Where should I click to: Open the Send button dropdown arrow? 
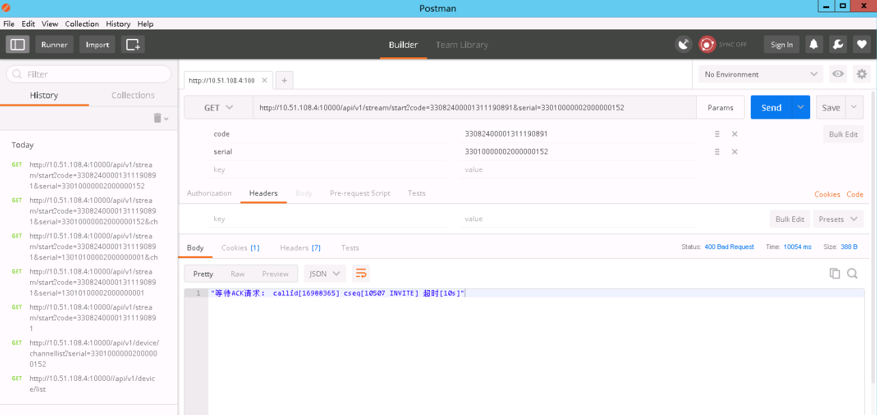point(801,107)
